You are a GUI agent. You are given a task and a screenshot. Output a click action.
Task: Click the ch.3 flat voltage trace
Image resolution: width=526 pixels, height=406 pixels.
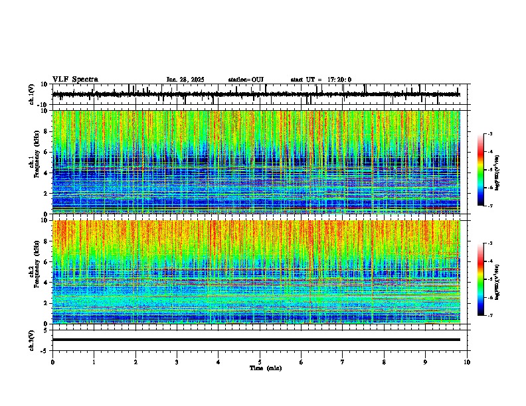tap(256, 340)
